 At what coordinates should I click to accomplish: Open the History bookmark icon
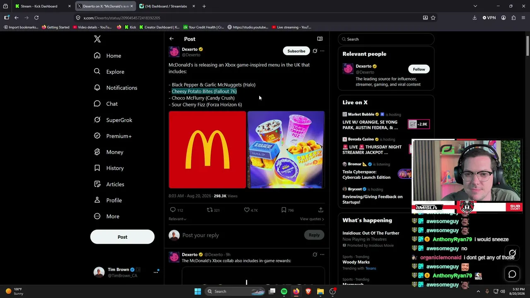[97, 168]
